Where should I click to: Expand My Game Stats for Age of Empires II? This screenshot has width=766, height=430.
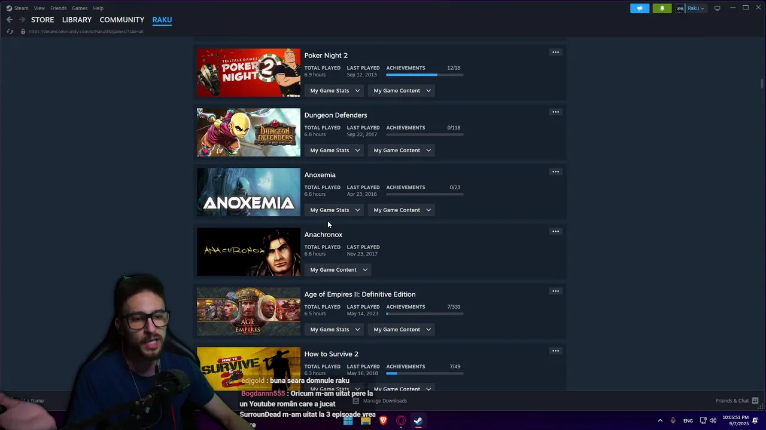click(335, 330)
